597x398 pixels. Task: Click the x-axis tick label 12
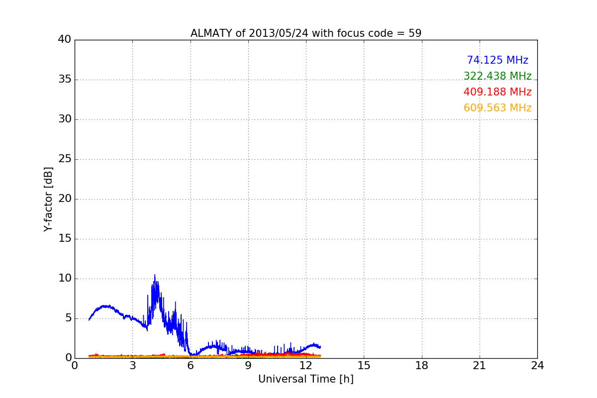pyautogui.click(x=306, y=366)
